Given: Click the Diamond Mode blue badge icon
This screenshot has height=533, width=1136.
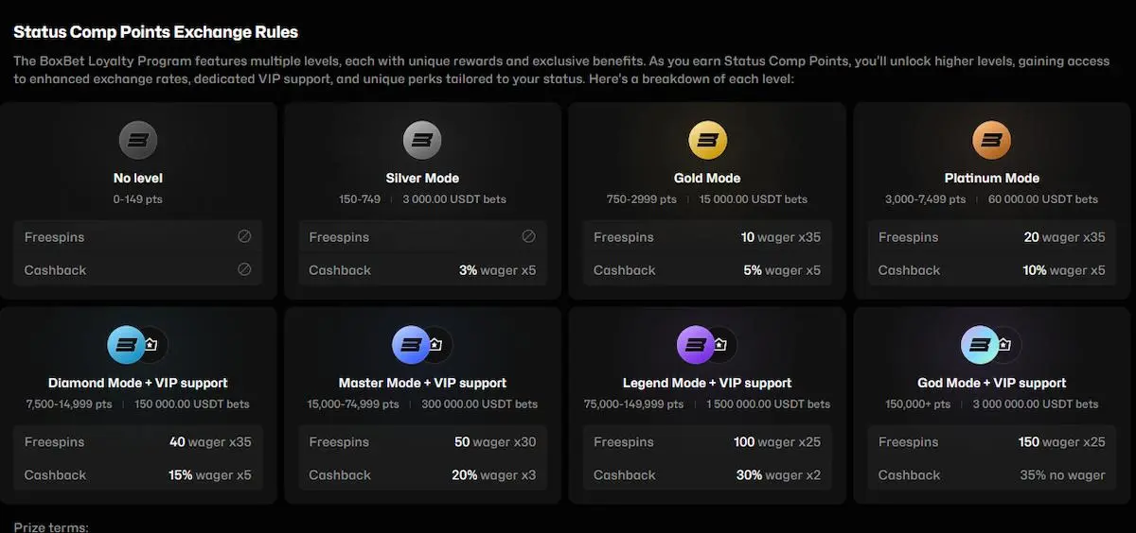Looking at the screenshot, I should 126,345.
